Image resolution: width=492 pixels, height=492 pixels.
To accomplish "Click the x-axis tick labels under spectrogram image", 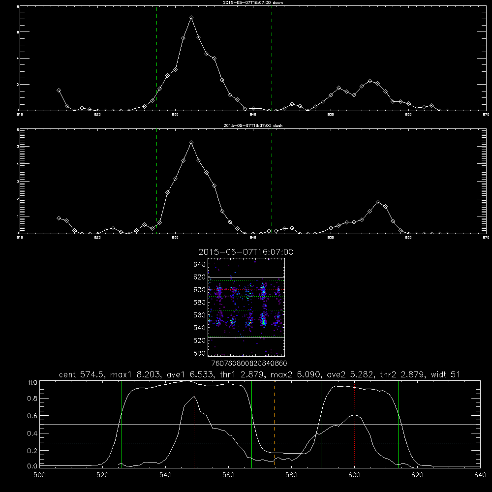I will coord(249,363).
